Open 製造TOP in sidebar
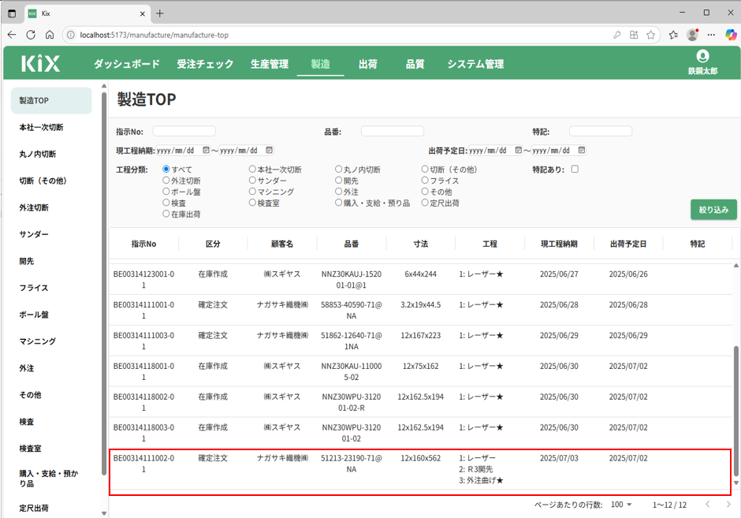 pyautogui.click(x=51, y=100)
